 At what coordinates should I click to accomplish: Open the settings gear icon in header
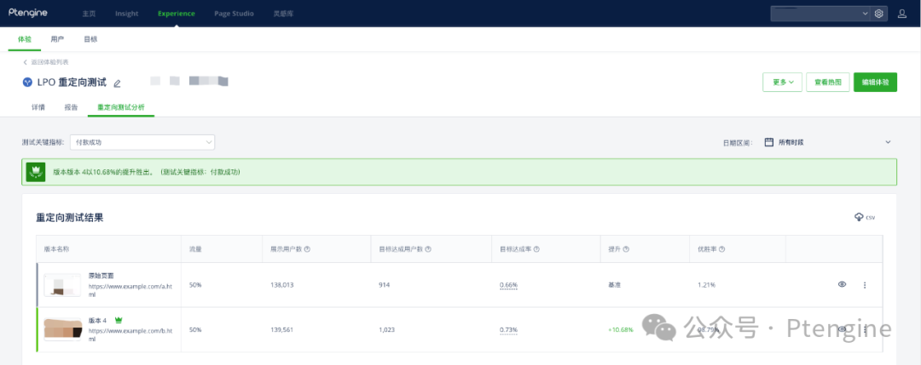tap(878, 14)
